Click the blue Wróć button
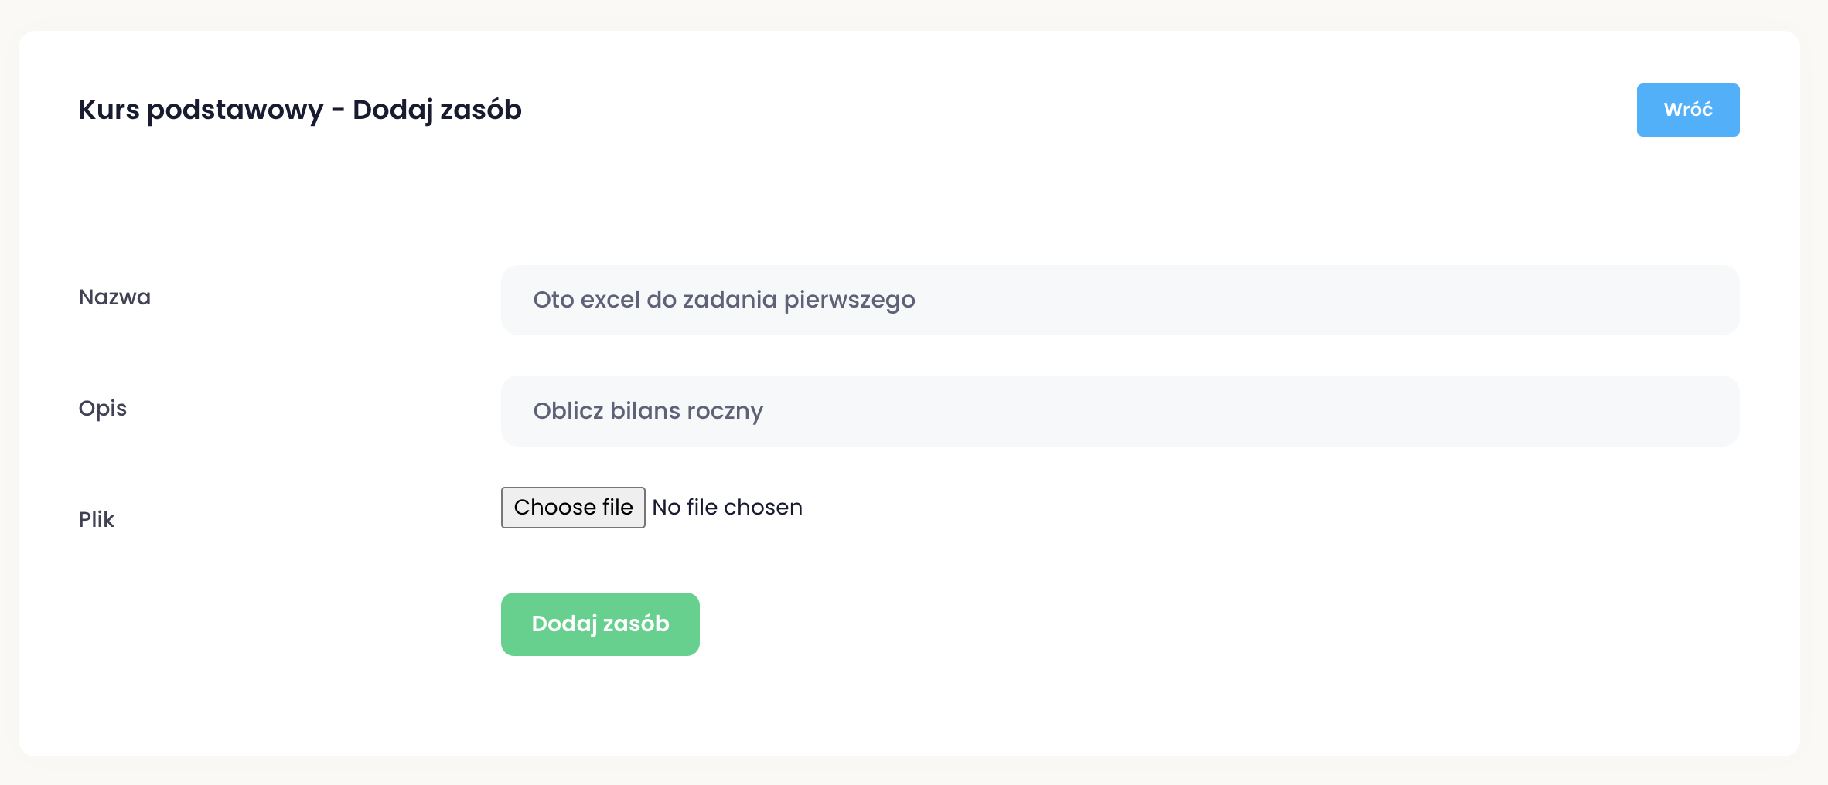Screen dimensions: 1828x785 click(1687, 110)
